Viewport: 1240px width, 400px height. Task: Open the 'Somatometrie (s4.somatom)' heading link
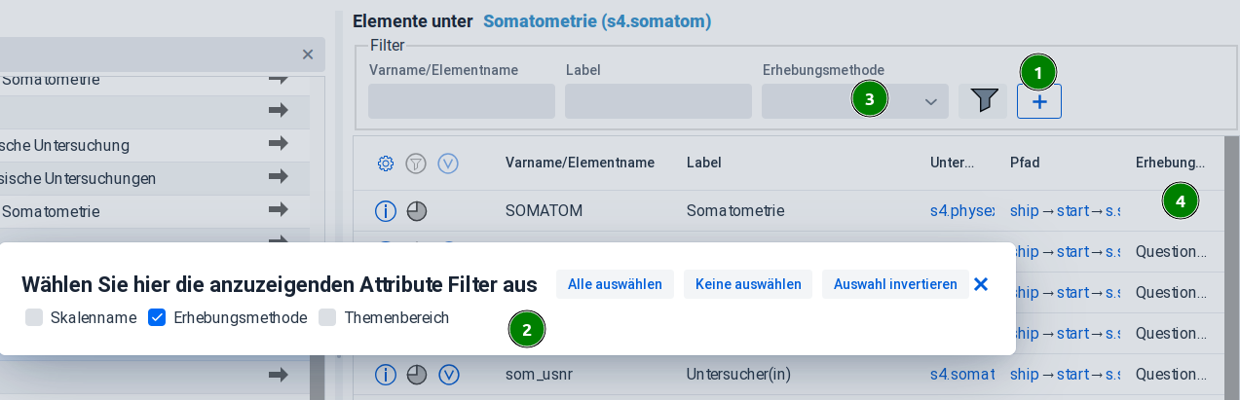coord(597,20)
